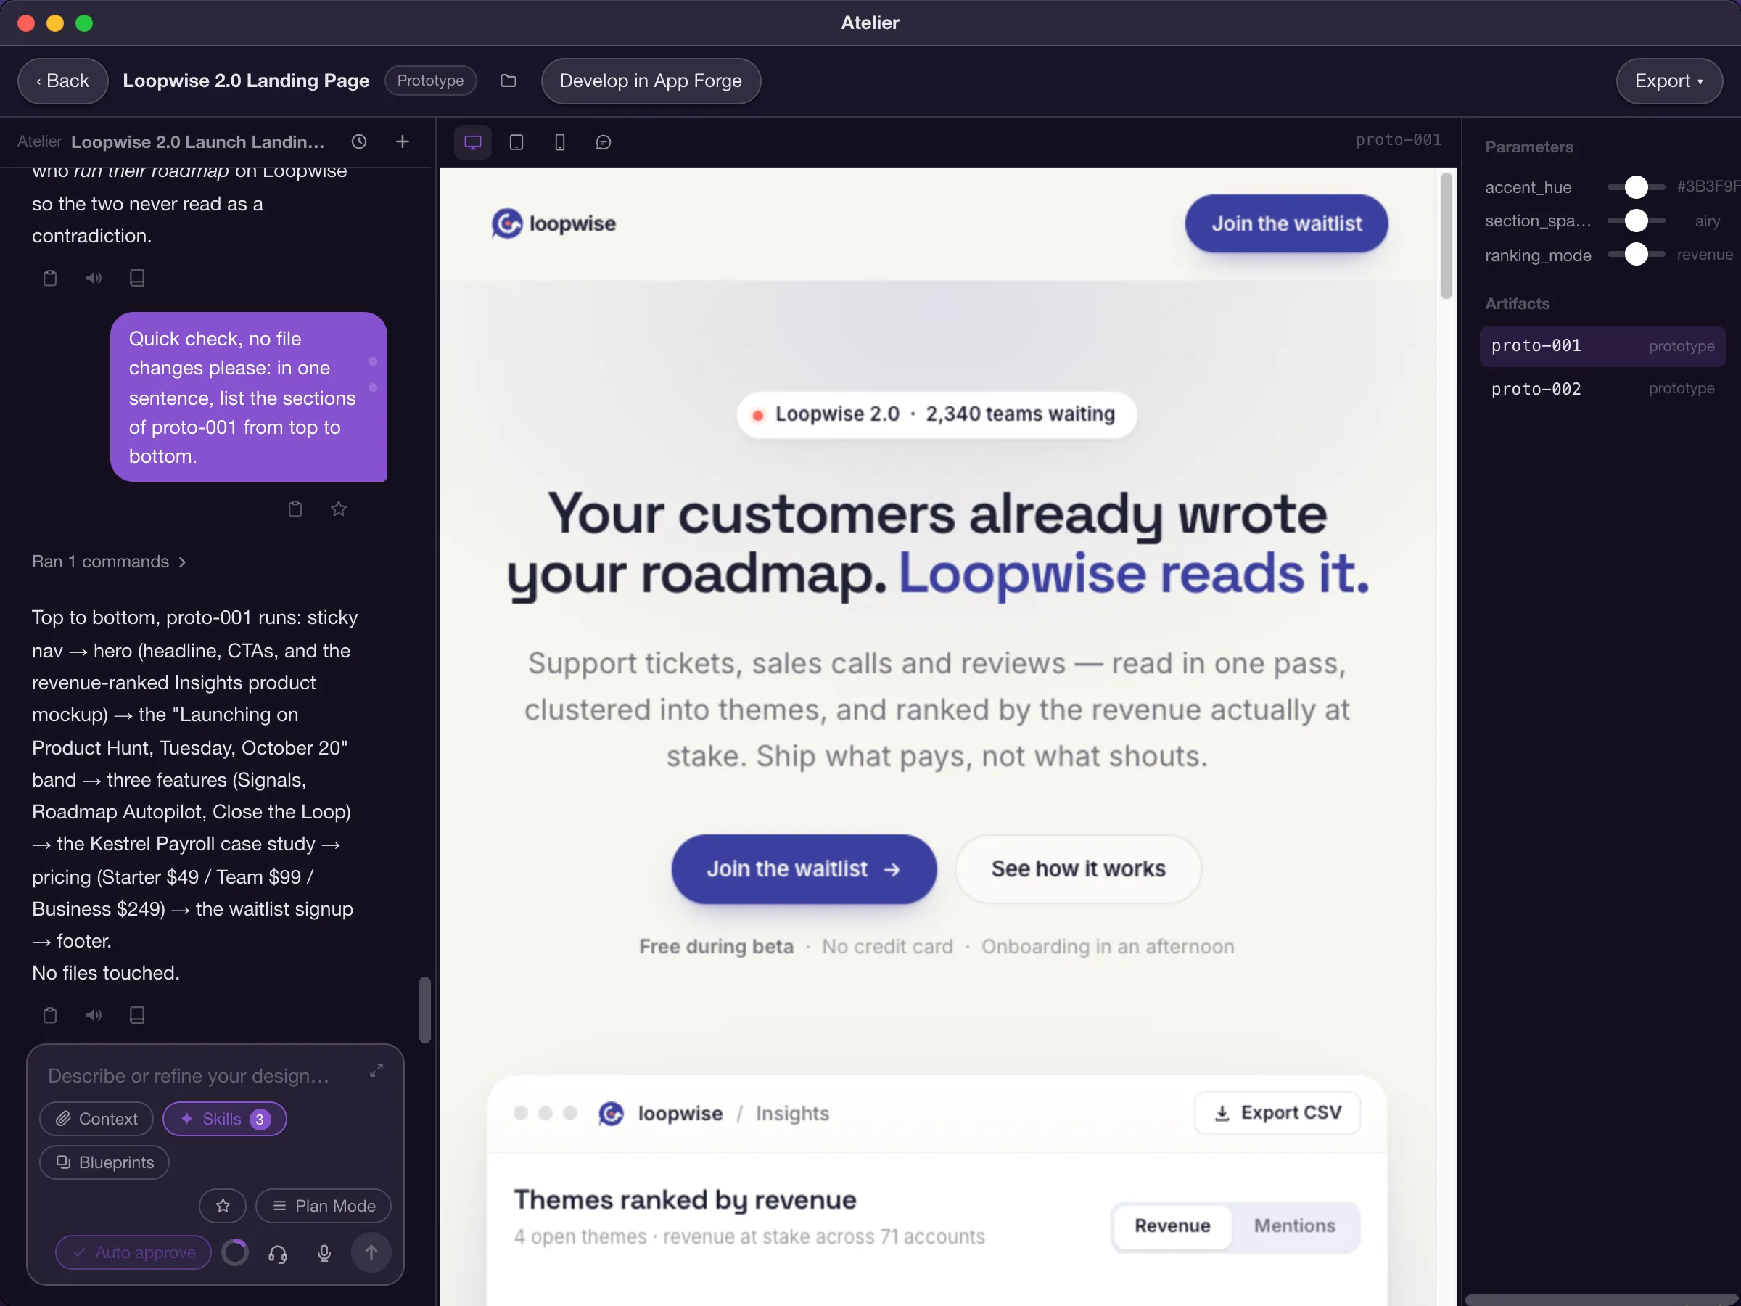Copy the purple 'Quick check' user message
The height and width of the screenshot is (1306, 1741).
click(x=295, y=509)
